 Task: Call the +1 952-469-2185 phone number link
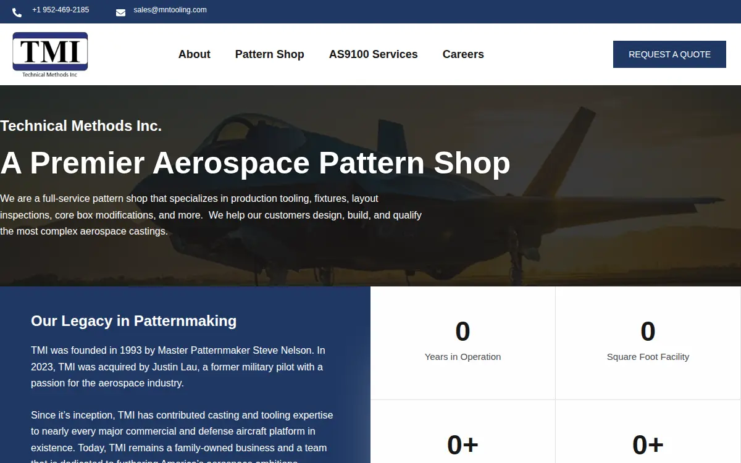61,10
